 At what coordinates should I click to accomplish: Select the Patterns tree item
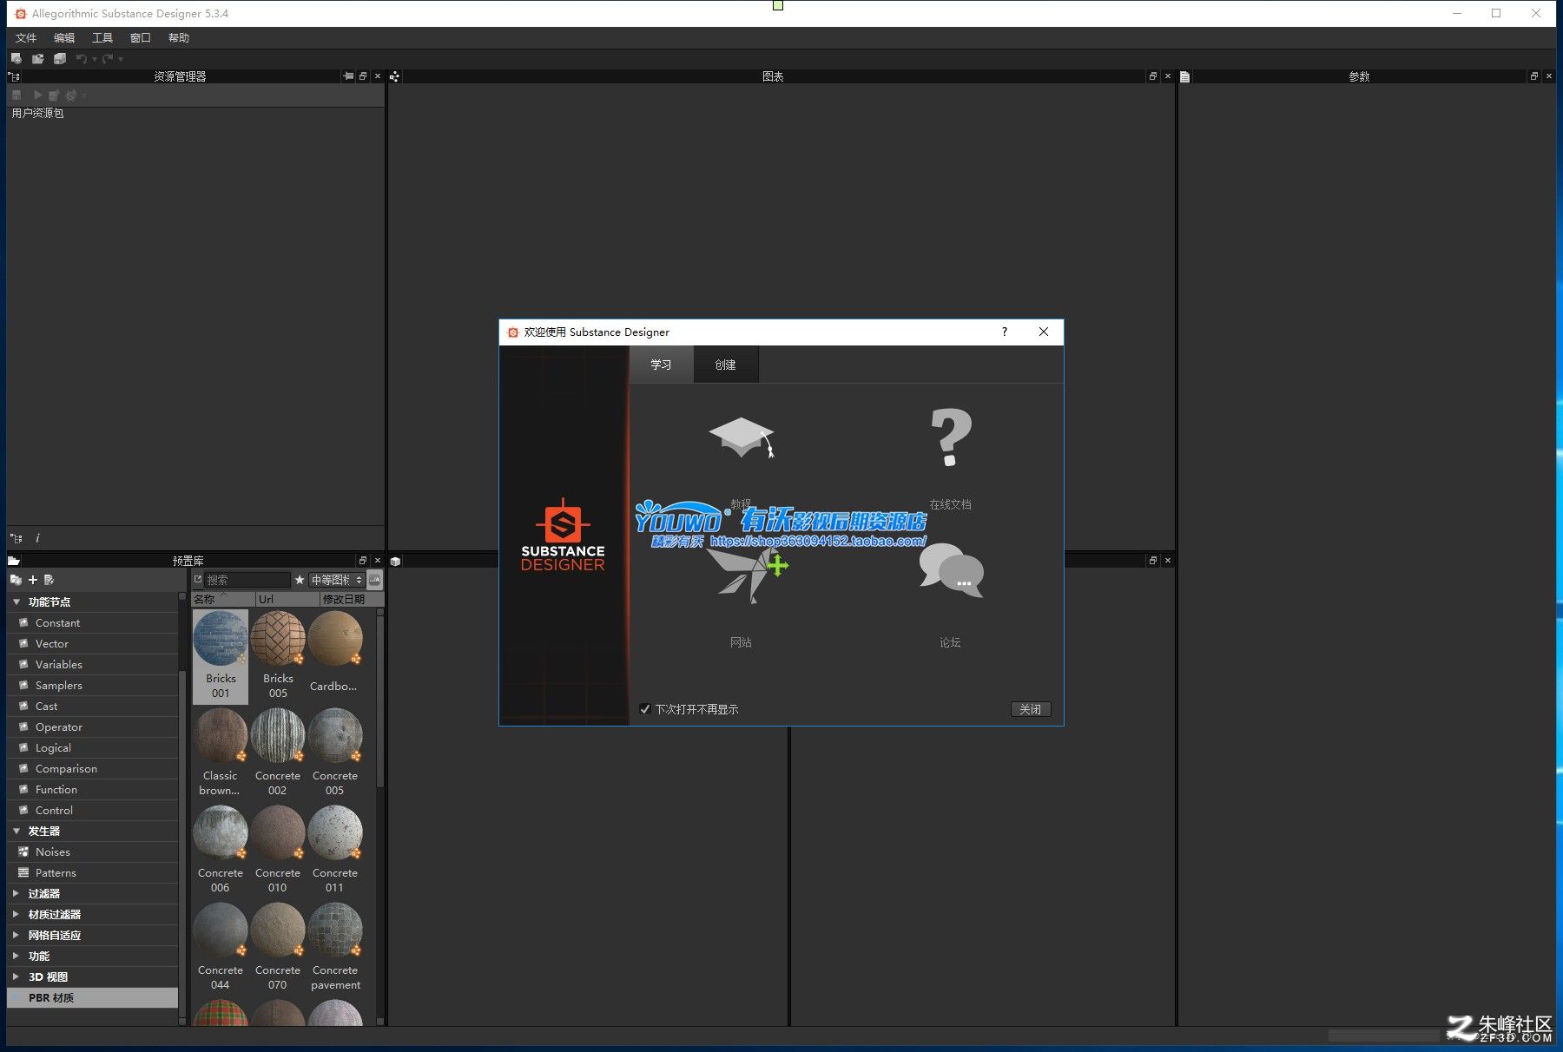[92, 872]
